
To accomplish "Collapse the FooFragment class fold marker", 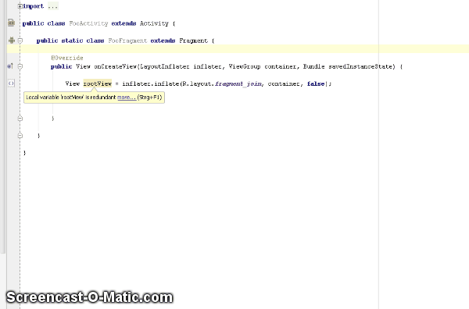I will click(20, 41).
